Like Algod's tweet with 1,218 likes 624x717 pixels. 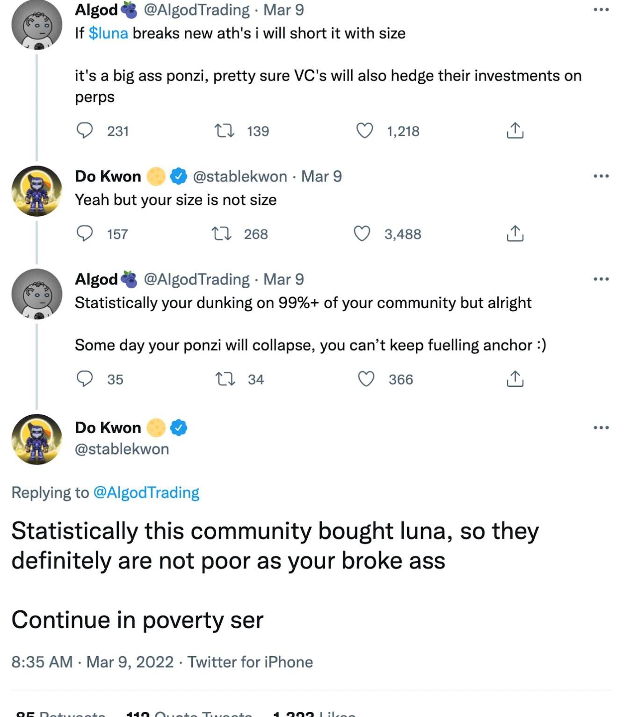365,130
